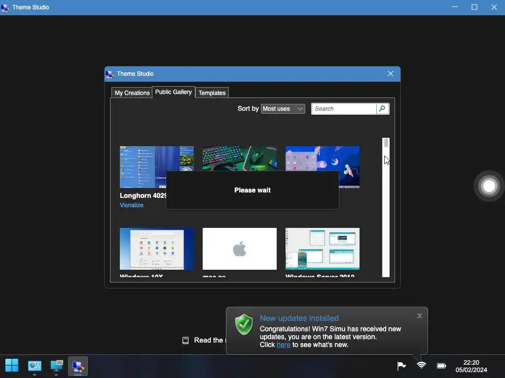This screenshot has height=378, width=505.
Task: Click the floating round assistive button
Action: tap(489, 186)
